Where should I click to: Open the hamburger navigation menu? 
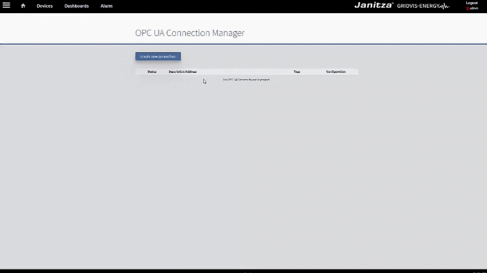[x=6, y=6]
